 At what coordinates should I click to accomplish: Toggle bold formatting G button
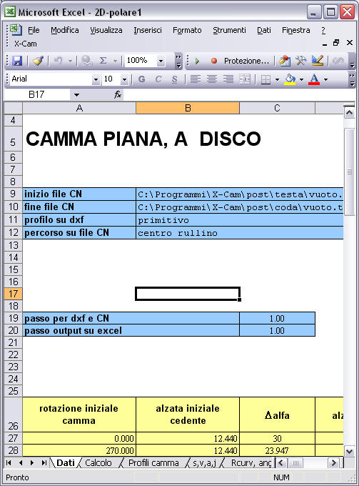tap(142, 79)
